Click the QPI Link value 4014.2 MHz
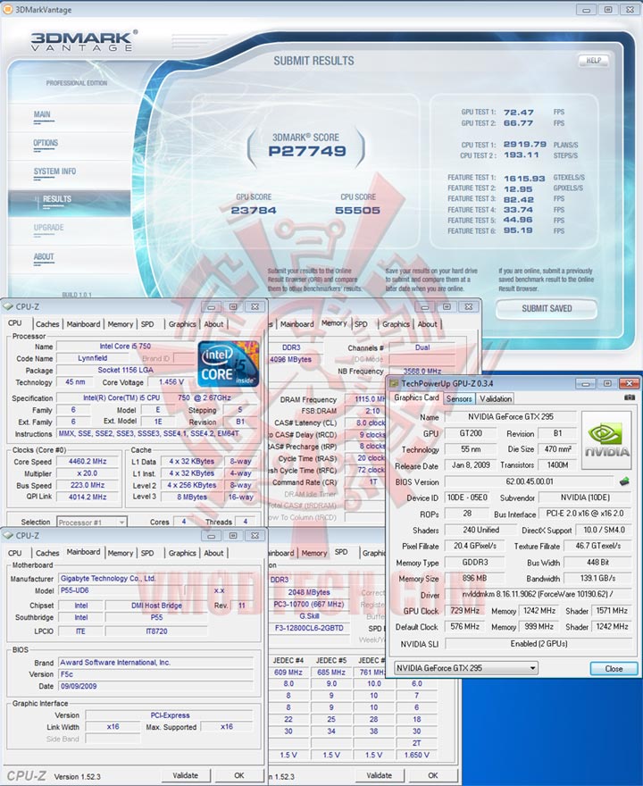This screenshot has height=786, width=643. coord(88,497)
